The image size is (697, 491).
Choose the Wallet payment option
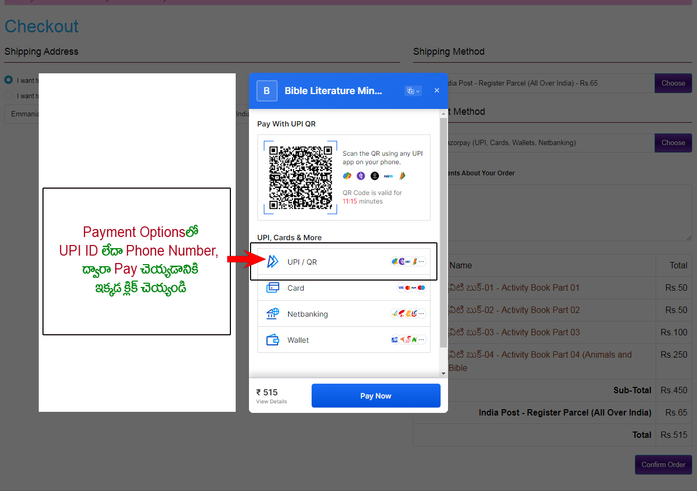344,340
